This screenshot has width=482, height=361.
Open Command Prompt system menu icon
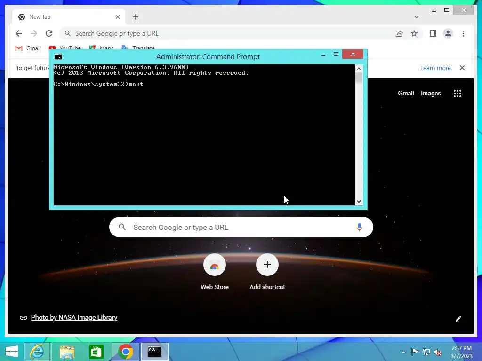(58, 57)
